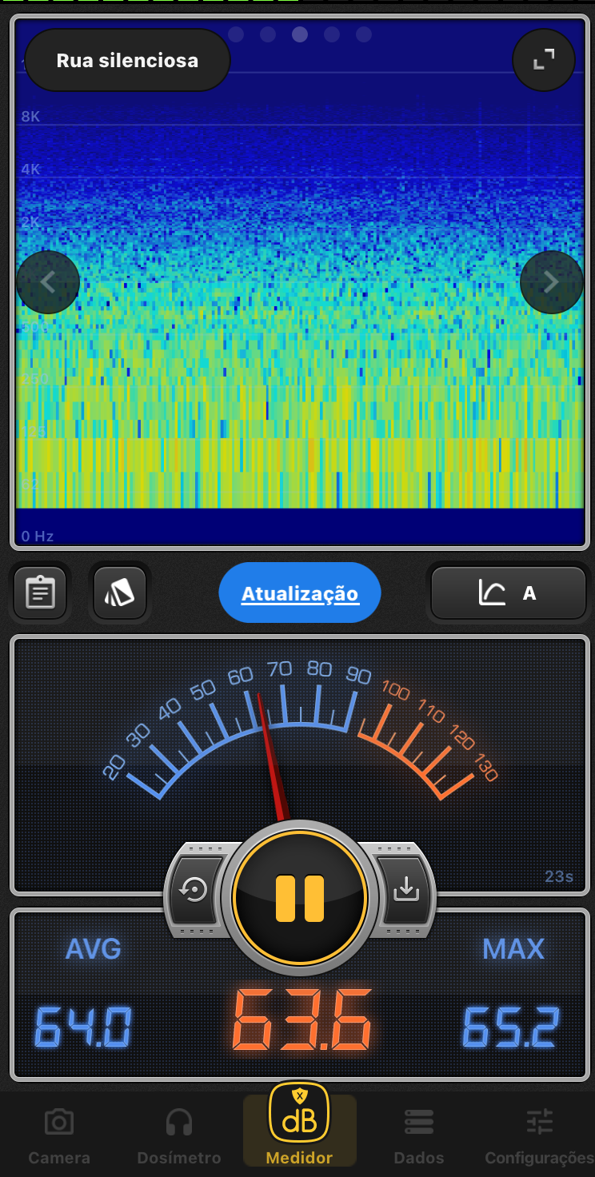
Task: Open the Camera tab
Action: (x=59, y=1135)
